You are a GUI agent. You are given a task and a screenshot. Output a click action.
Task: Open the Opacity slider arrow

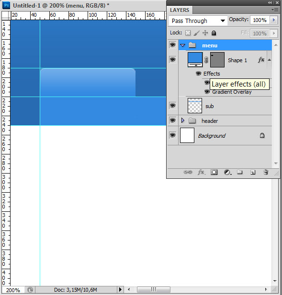[274, 20]
